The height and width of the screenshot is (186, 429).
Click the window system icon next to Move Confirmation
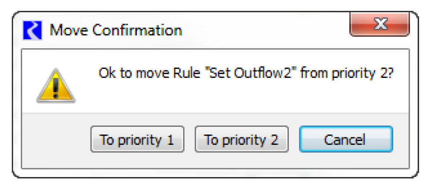pyautogui.click(x=32, y=30)
